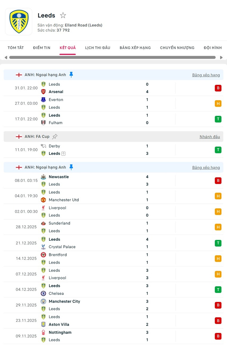227x347 pixels.
Task: Click the Leeds club crest logo
Action: (x=18, y=21)
